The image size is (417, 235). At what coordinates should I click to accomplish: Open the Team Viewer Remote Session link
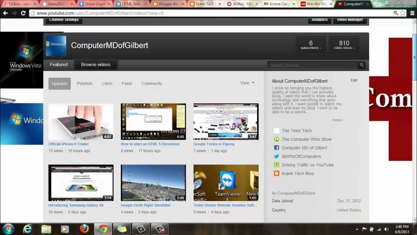pyautogui.click(x=225, y=205)
